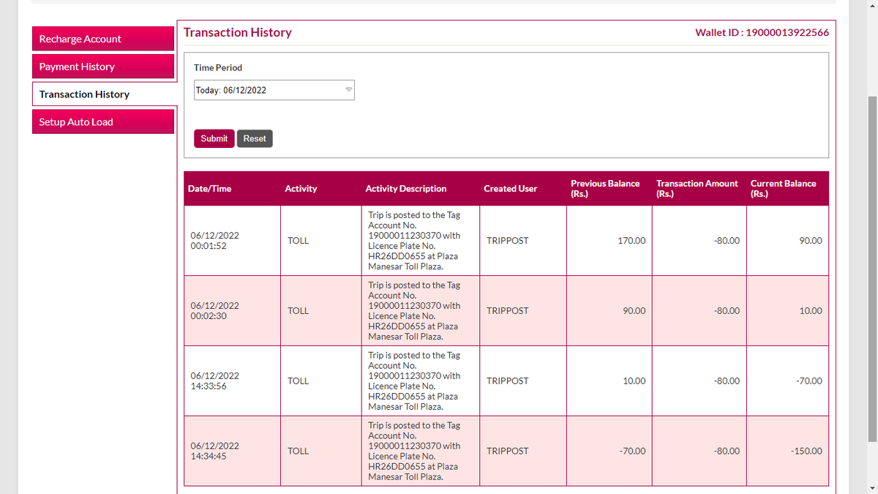
Task: Click previous balance -70.00 in the 14:34:45 row
Action: click(633, 451)
